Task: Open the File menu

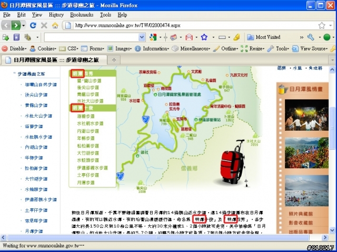Action: point(7,15)
